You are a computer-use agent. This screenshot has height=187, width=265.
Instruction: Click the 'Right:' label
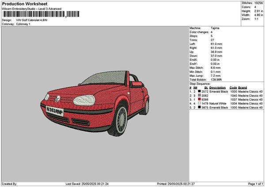[x=193, y=48]
